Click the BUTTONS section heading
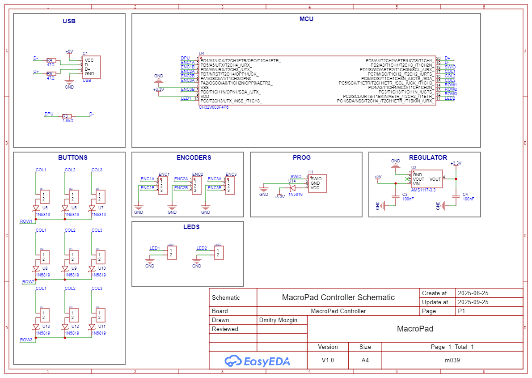 (72, 157)
